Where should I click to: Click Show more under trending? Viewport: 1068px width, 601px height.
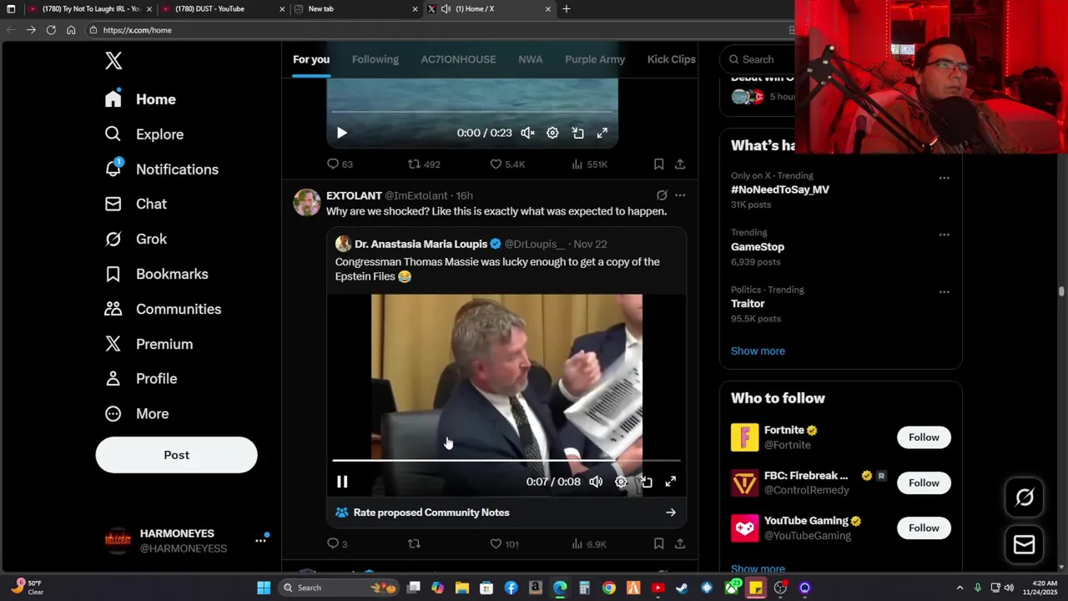click(758, 351)
